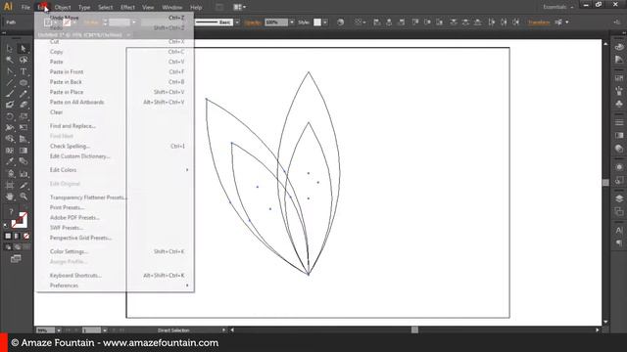This screenshot has width=627, height=352.
Task: Open the Paragraph panel icon
Action: pos(619,243)
